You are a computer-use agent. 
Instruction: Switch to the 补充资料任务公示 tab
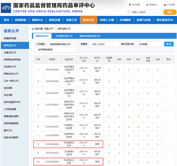pyautogui.click(x=64, y=36)
